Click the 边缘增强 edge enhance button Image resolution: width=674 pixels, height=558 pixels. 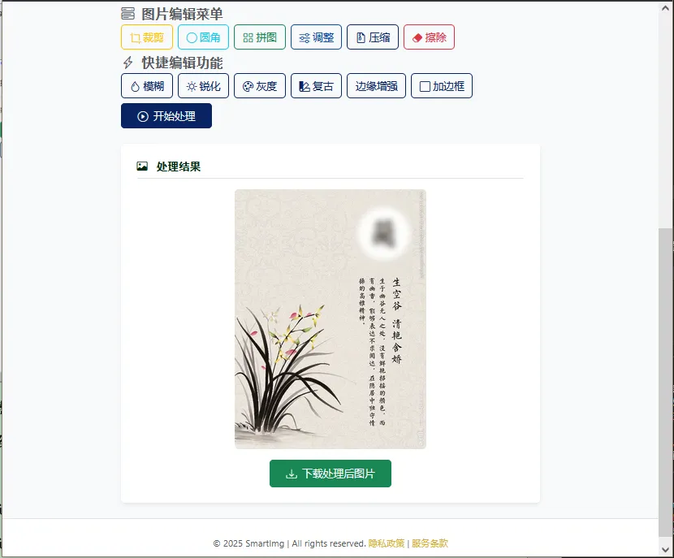pos(376,86)
